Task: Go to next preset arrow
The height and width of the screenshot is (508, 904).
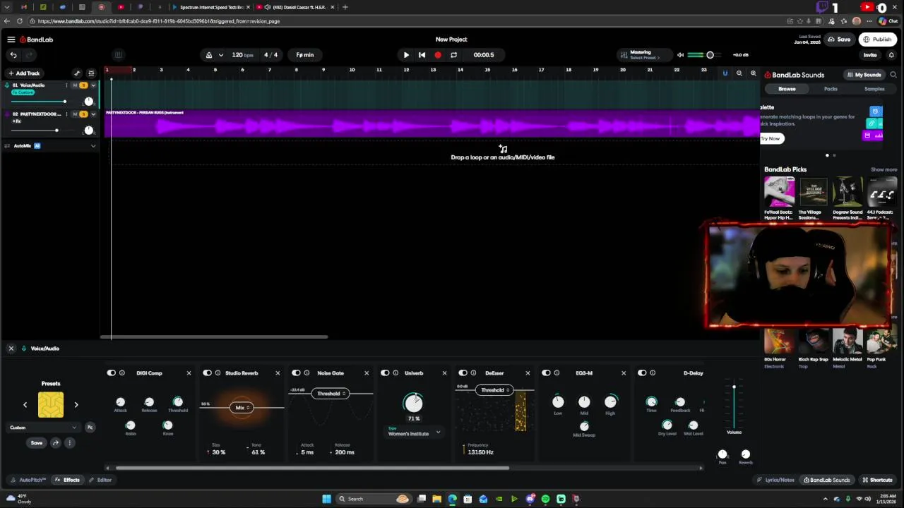Action: [x=76, y=405]
